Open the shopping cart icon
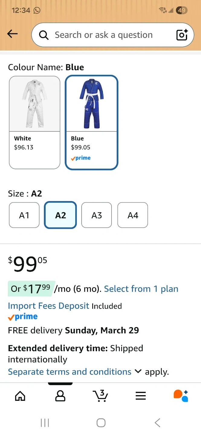 (x=100, y=395)
